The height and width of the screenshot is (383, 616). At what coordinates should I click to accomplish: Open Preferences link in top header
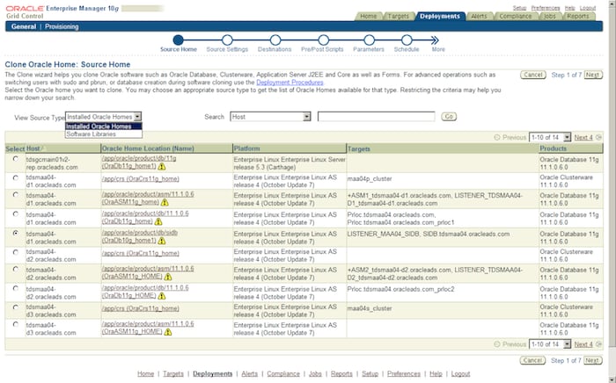coord(546,8)
